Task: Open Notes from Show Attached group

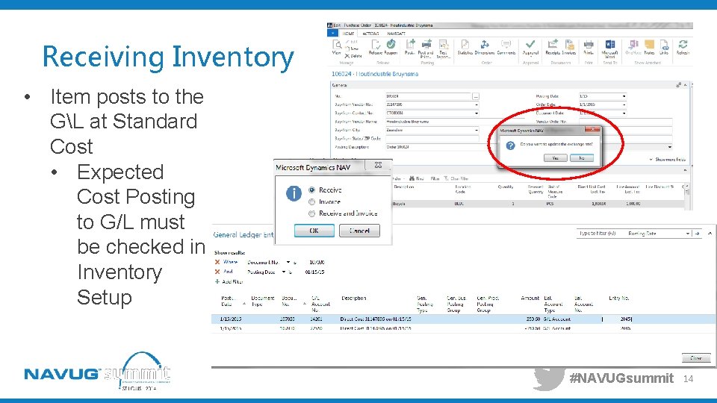Action: (x=649, y=47)
